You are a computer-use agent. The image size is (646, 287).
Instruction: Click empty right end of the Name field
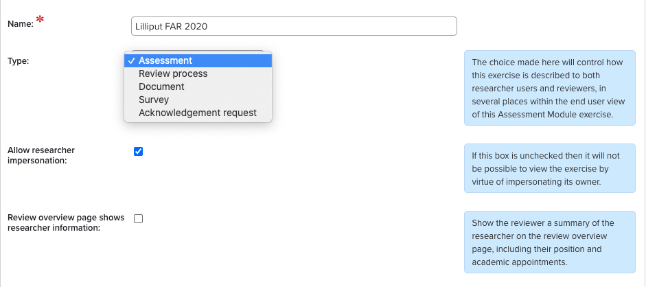point(412,27)
